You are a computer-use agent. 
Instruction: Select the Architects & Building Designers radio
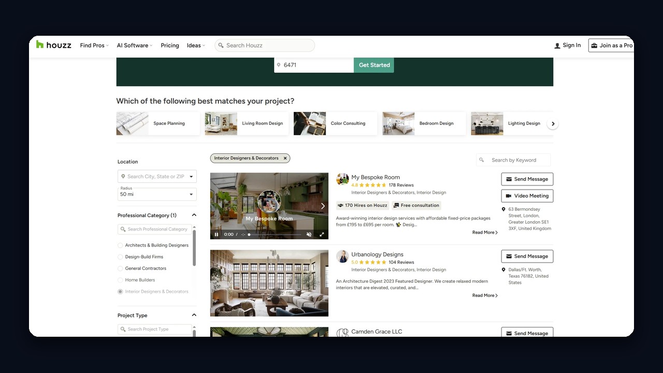[x=120, y=246]
